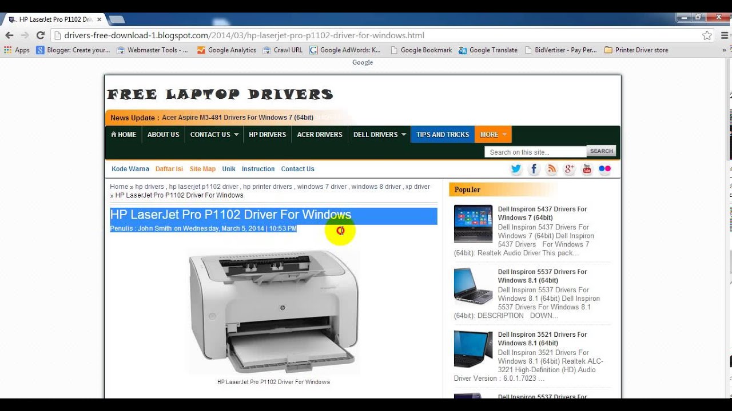732x411 pixels.
Task: Click the SEARCH button
Action: (x=602, y=151)
